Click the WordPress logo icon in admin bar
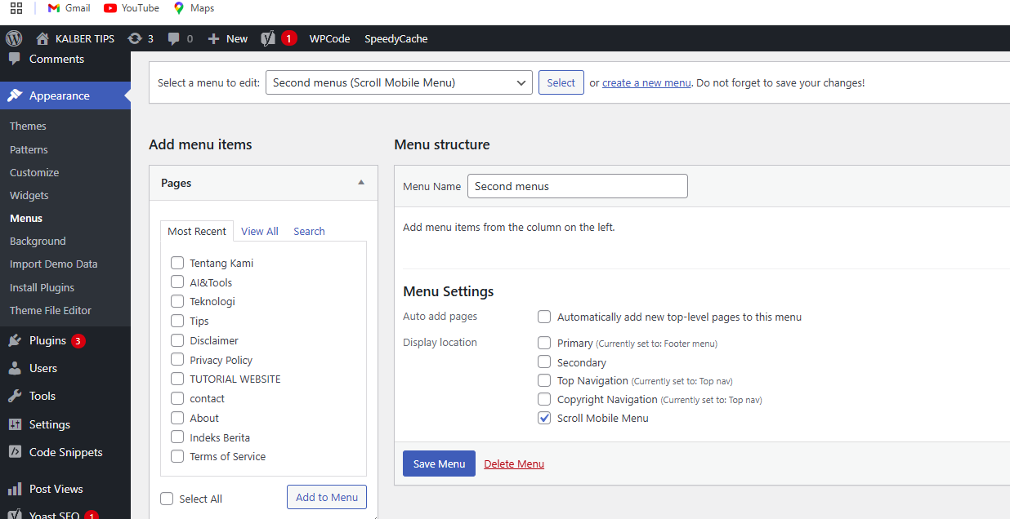Image resolution: width=1010 pixels, height=519 pixels. (x=13, y=38)
